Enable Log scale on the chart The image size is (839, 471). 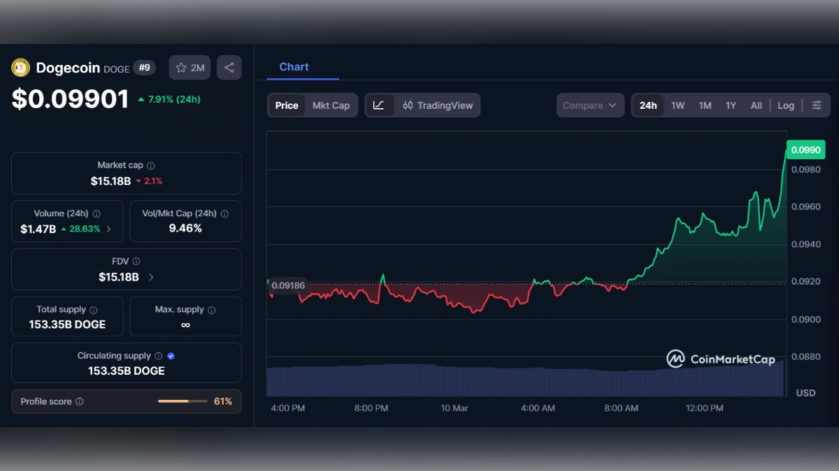pos(786,105)
